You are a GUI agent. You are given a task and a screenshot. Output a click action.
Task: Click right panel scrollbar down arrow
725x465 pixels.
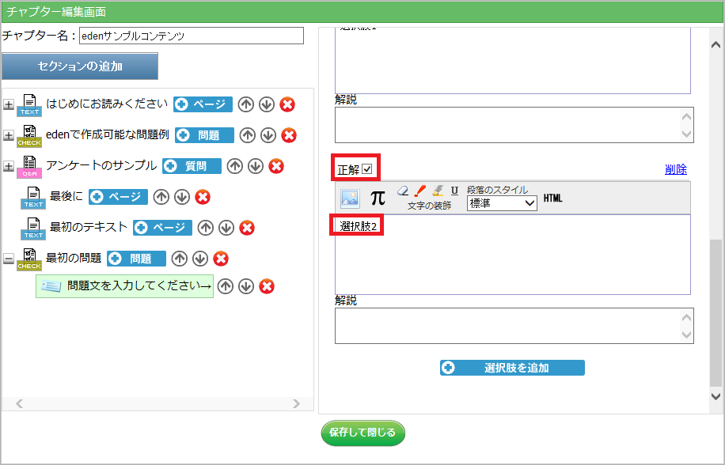coord(716,396)
